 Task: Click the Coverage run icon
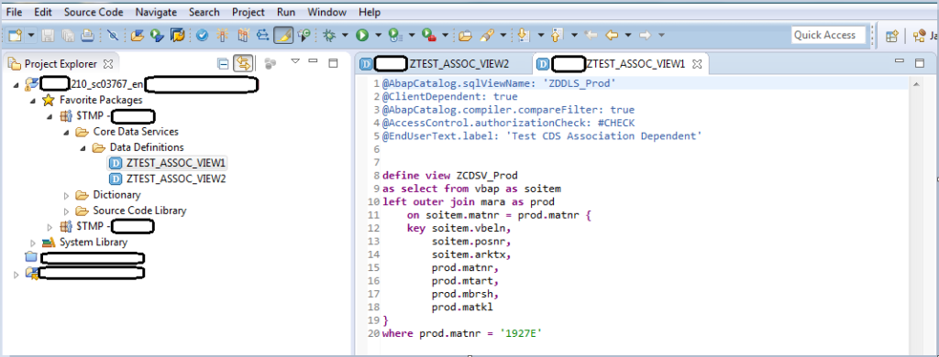coord(394,36)
